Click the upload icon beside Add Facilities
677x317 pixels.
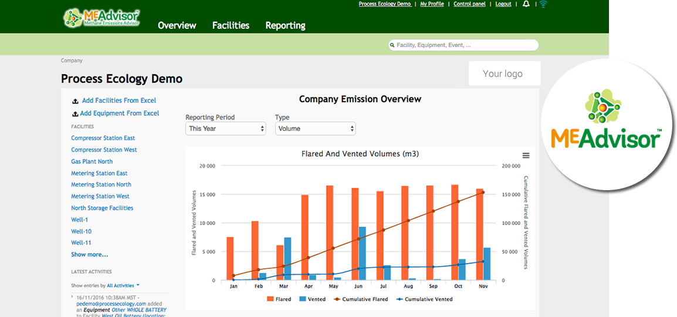75,100
